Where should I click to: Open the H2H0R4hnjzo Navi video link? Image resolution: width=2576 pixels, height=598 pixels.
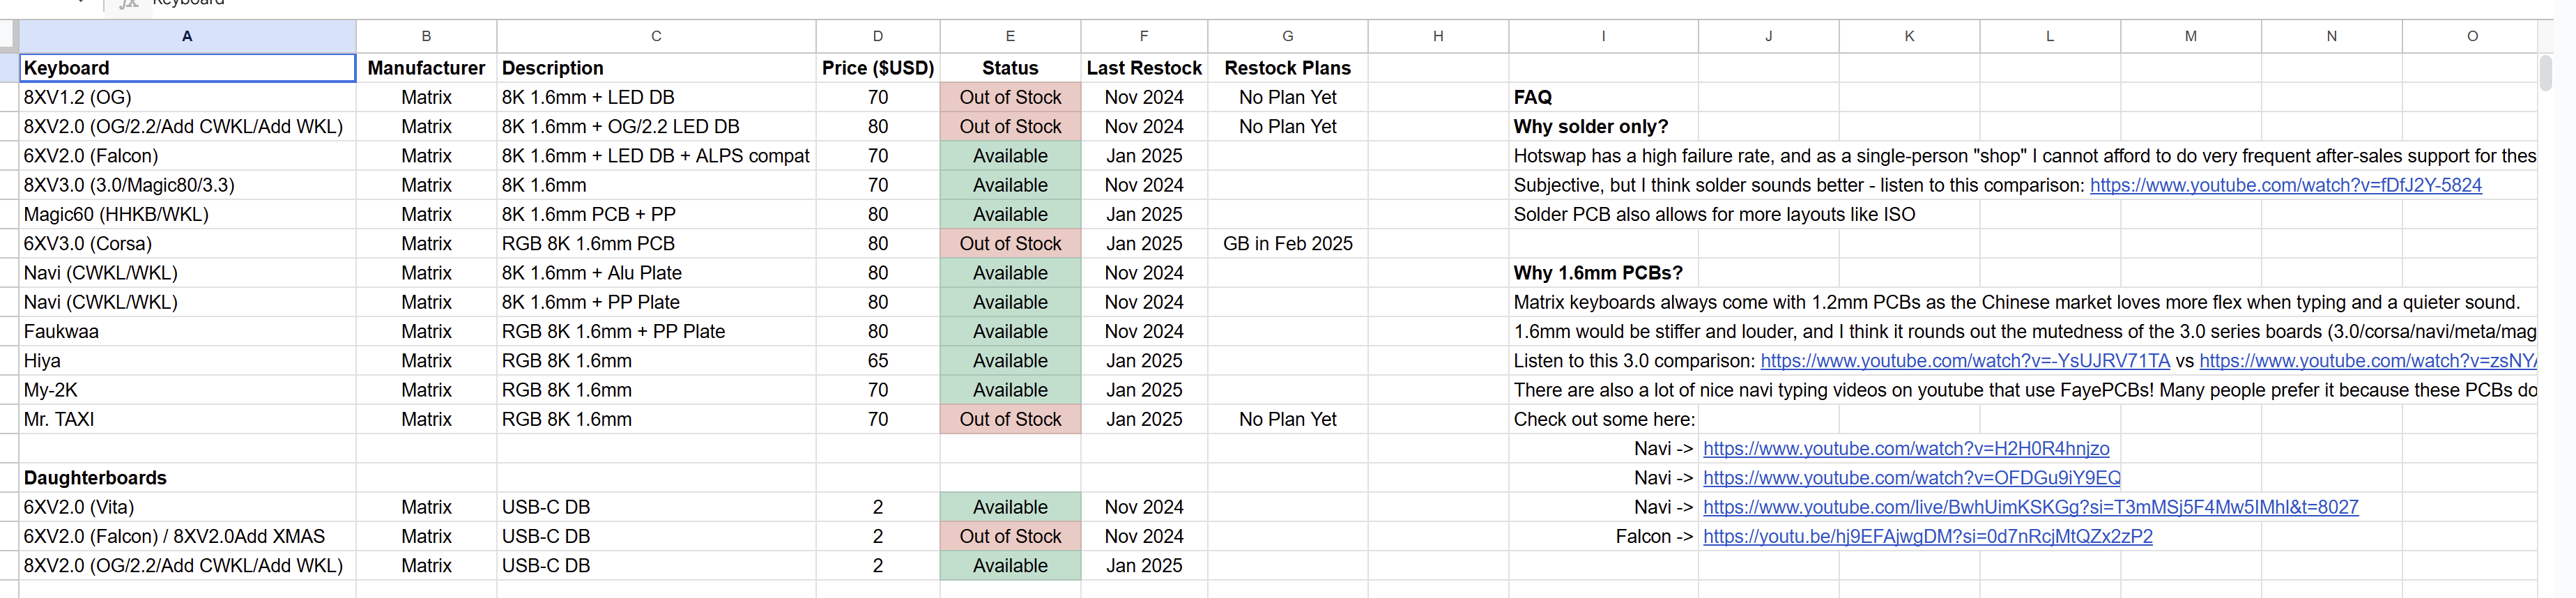click(1906, 449)
